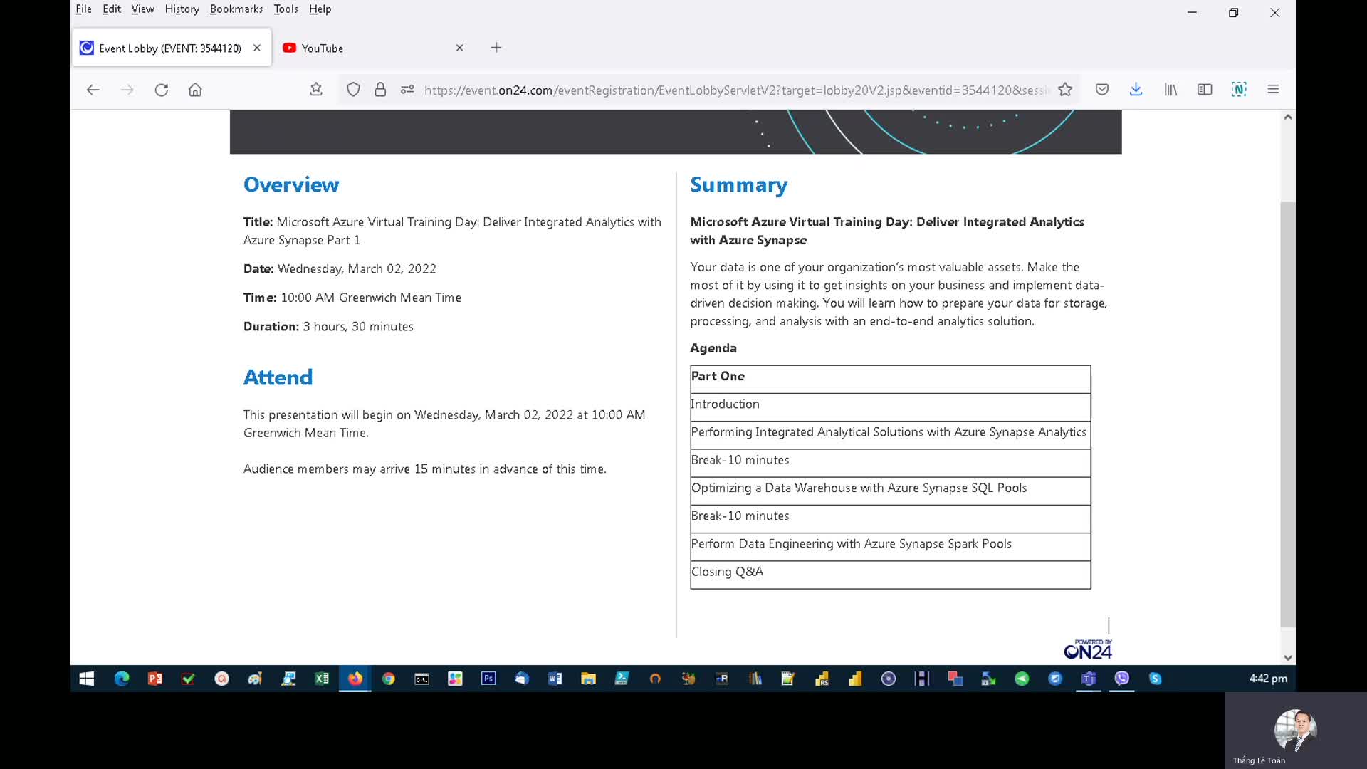This screenshot has width=1367, height=769.
Task: Open Skype from the taskbar
Action: [1155, 679]
